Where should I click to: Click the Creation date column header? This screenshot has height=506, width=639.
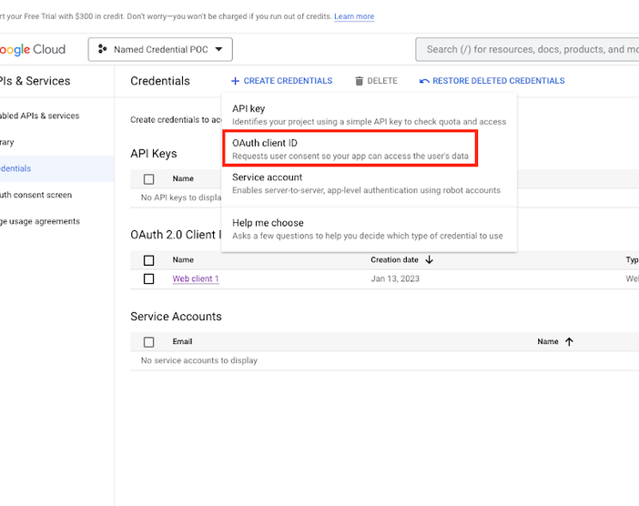(394, 260)
